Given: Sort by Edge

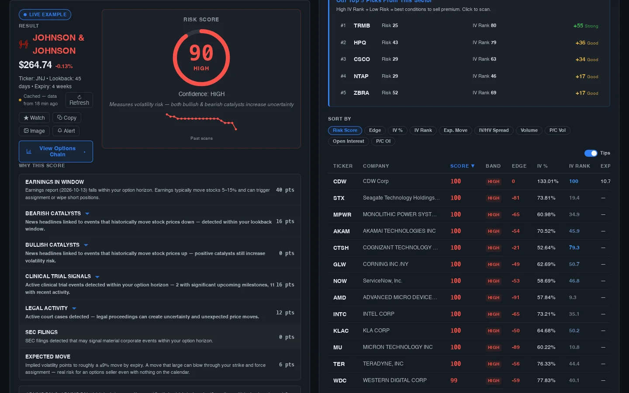Looking at the screenshot, I should coord(375,131).
